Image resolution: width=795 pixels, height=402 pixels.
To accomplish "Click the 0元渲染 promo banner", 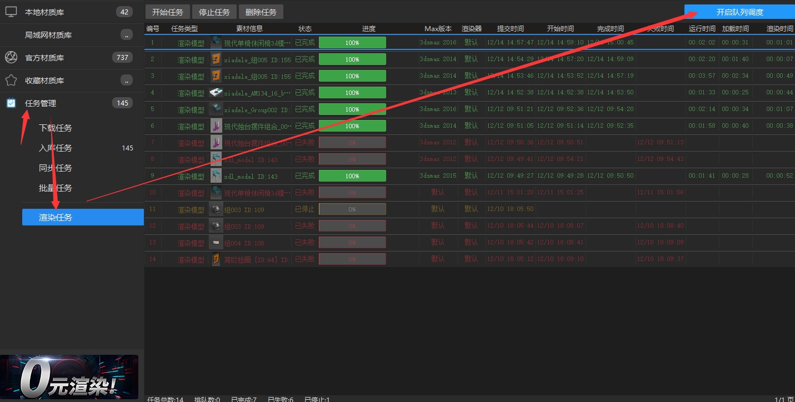I will point(69,377).
